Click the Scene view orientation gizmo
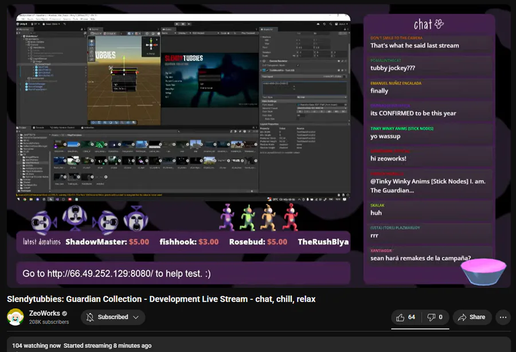This screenshot has height=352, width=516. (x=151, y=45)
